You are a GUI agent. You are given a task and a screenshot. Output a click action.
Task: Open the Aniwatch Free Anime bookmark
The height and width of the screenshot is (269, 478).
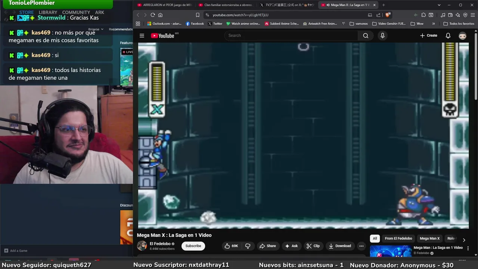click(x=320, y=24)
